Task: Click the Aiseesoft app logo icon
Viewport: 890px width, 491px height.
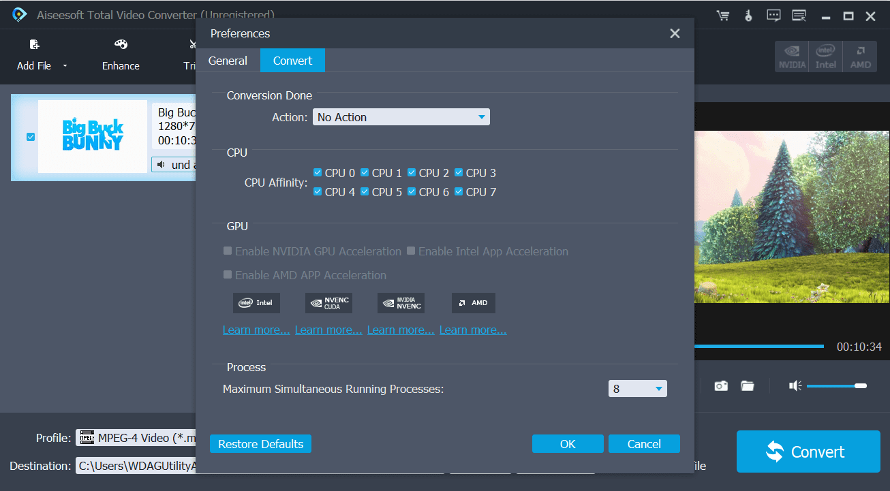Action: pyautogui.click(x=19, y=14)
